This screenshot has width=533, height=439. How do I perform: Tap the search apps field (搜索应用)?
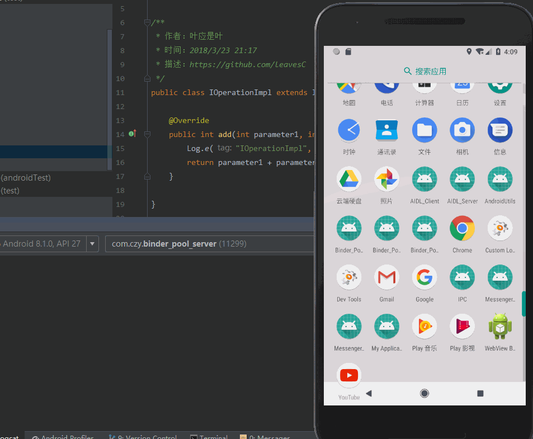(x=424, y=72)
